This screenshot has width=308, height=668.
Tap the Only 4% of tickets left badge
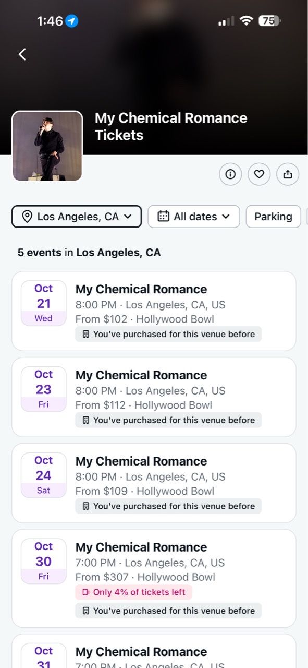(134, 592)
